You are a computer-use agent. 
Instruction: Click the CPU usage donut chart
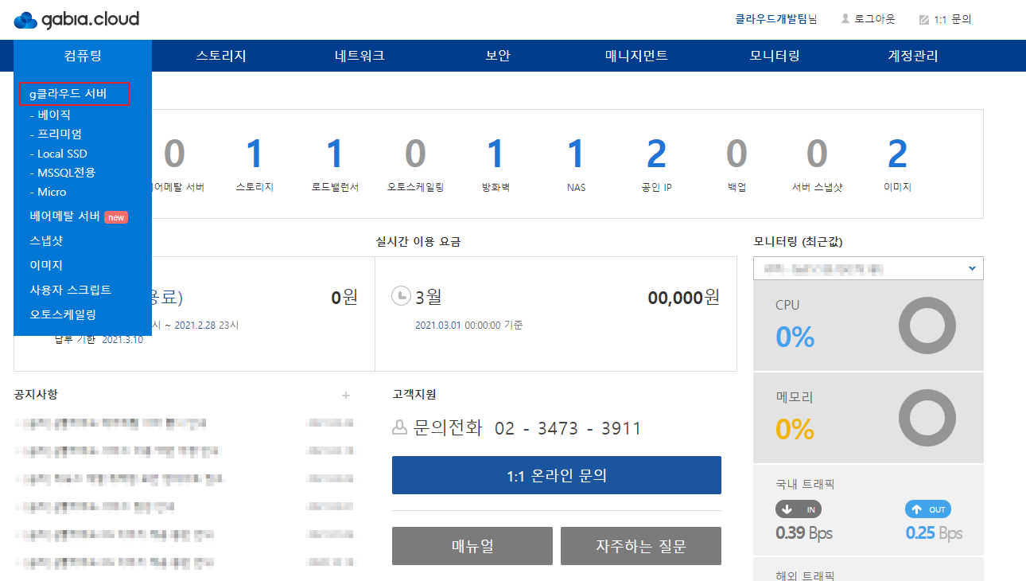[x=927, y=326]
